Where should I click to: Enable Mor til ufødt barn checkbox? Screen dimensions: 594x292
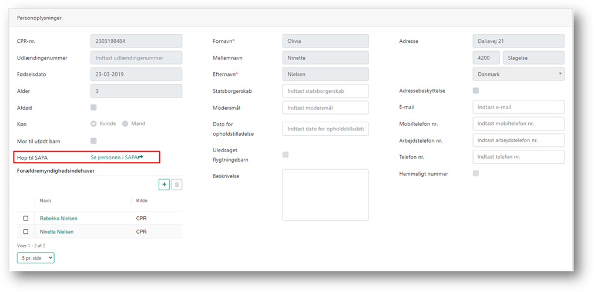pos(93,141)
